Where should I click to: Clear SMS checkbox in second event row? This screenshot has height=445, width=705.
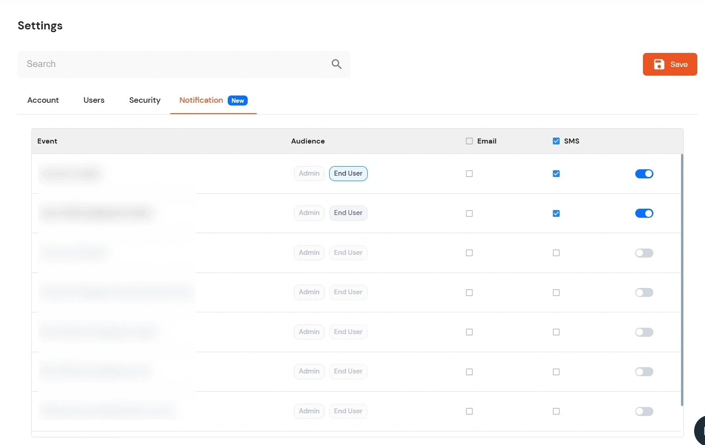click(556, 213)
